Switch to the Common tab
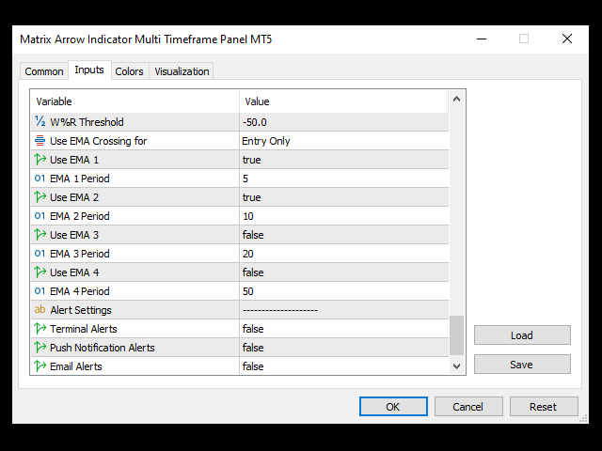602x451 pixels. [44, 71]
